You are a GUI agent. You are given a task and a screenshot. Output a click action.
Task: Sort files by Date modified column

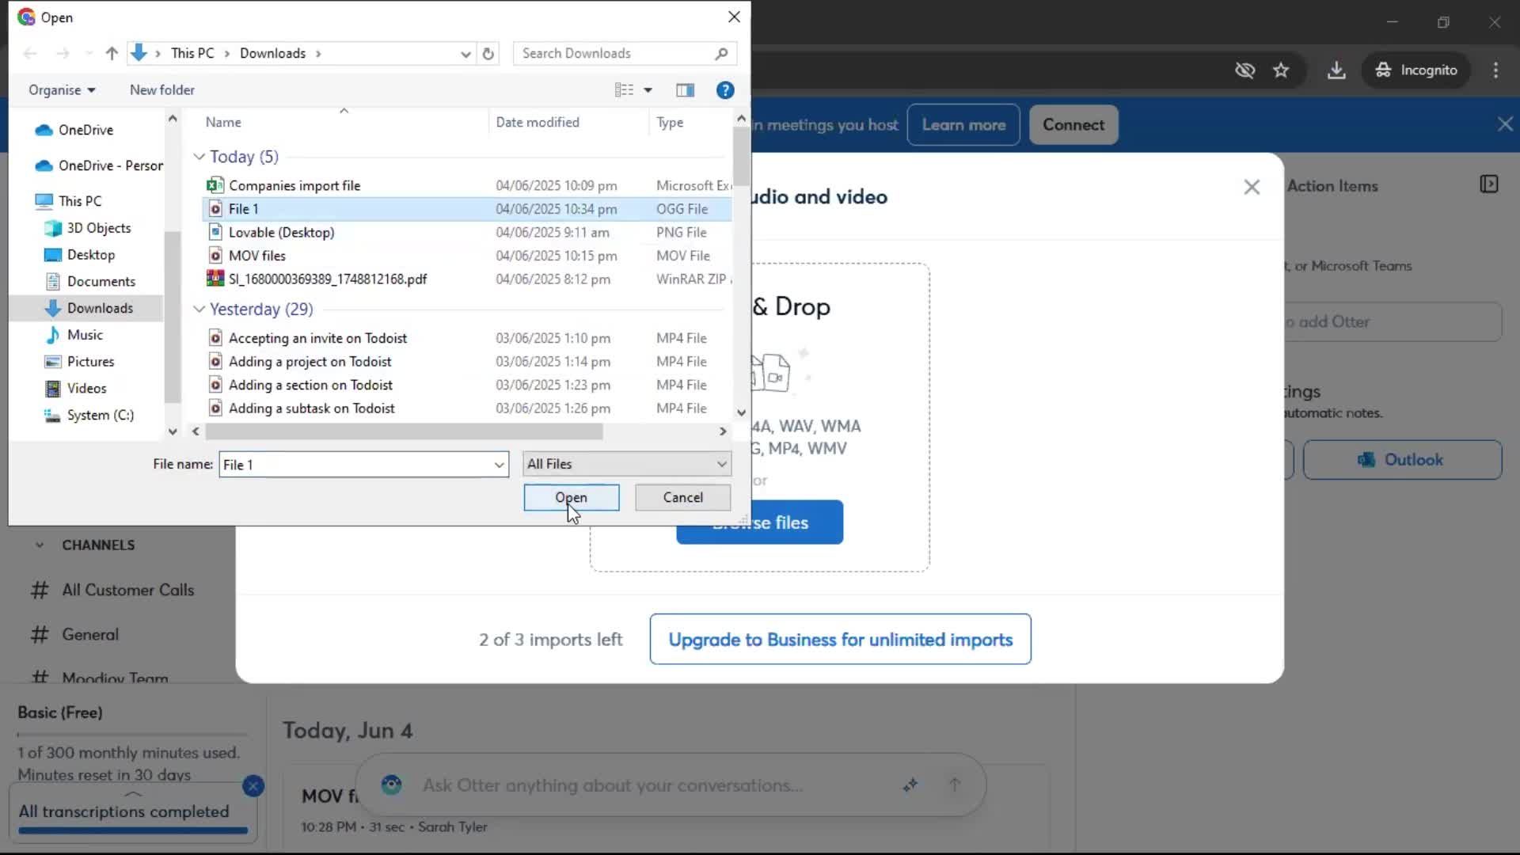point(538,122)
